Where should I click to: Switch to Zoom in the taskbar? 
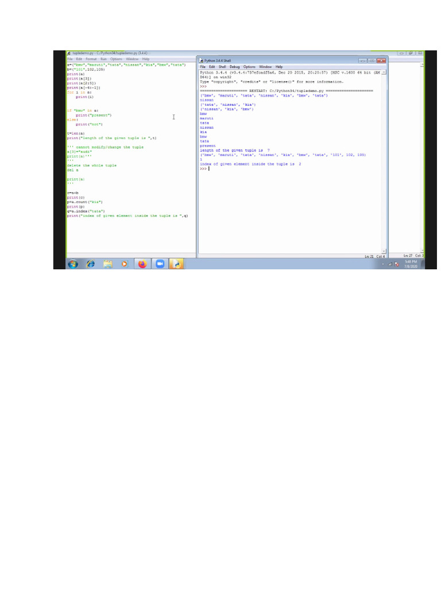click(x=160, y=264)
